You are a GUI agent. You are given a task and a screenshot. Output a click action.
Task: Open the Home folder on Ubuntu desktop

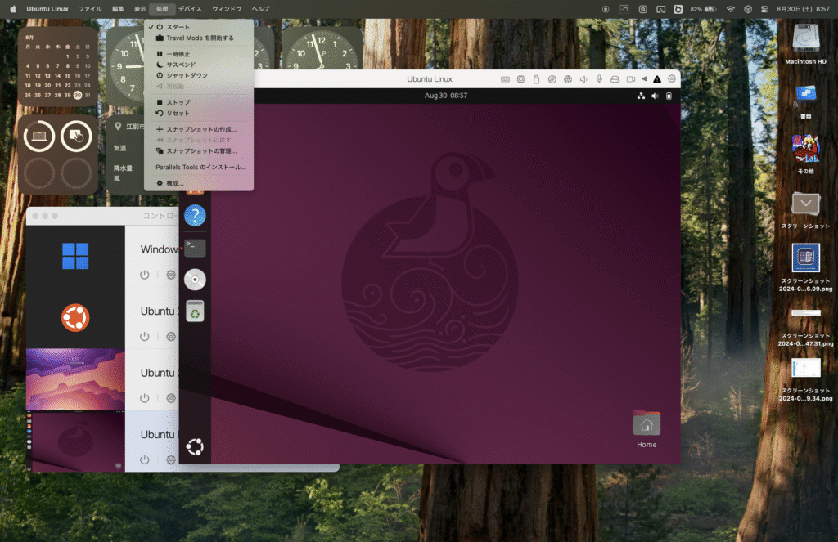tap(647, 429)
